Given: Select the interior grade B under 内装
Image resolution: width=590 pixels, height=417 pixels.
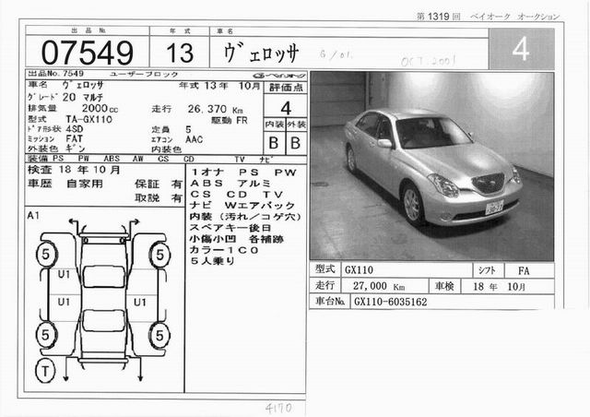Looking at the screenshot, I should tap(274, 143).
